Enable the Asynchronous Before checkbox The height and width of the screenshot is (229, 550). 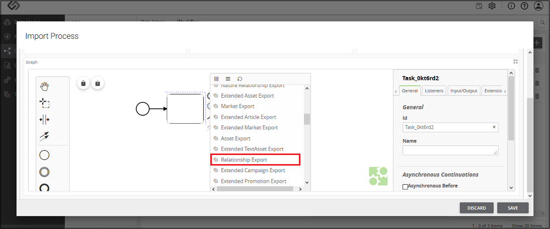[x=405, y=187]
